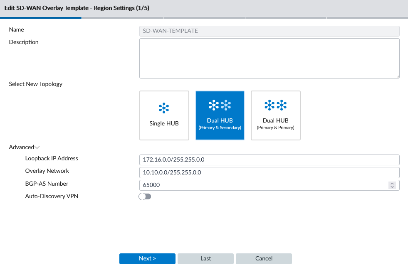Viewport: 408px width, 265px height.
Task: Cancel the overlay template edit
Action: (264, 258)
